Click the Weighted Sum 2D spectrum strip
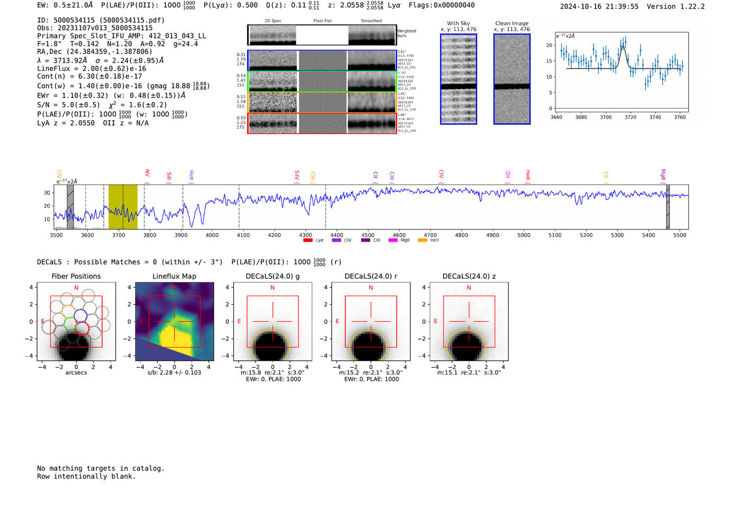 (322, 35)
